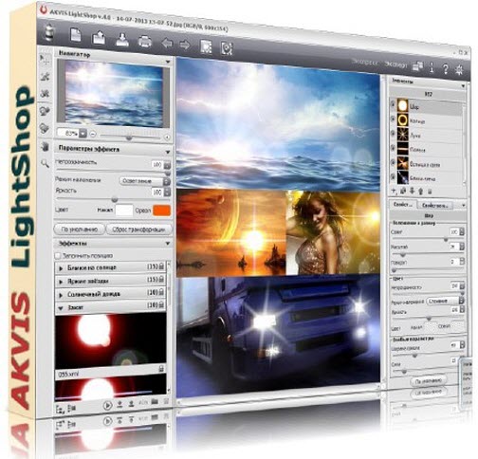Screen dimensions: 478x459
Task: Click the play button icon under effects list
Action: click(107, 405)
